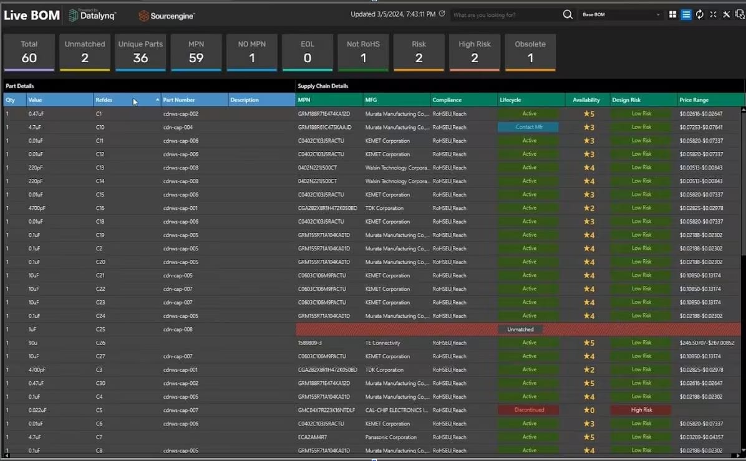746x461 pixels.
Task: Click the horizontal scrollbar right arrow
Action: pyautogui.click(x=738, y=455)
